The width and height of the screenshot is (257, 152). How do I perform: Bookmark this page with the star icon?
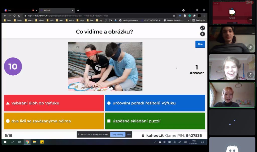tap(174, 16)
